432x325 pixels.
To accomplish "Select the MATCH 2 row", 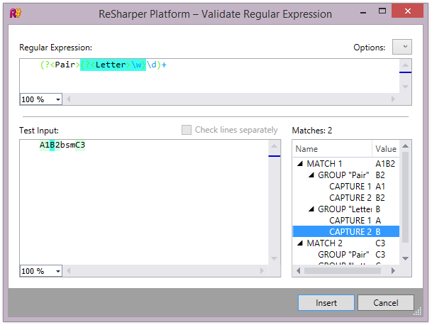I will [346, 243].
